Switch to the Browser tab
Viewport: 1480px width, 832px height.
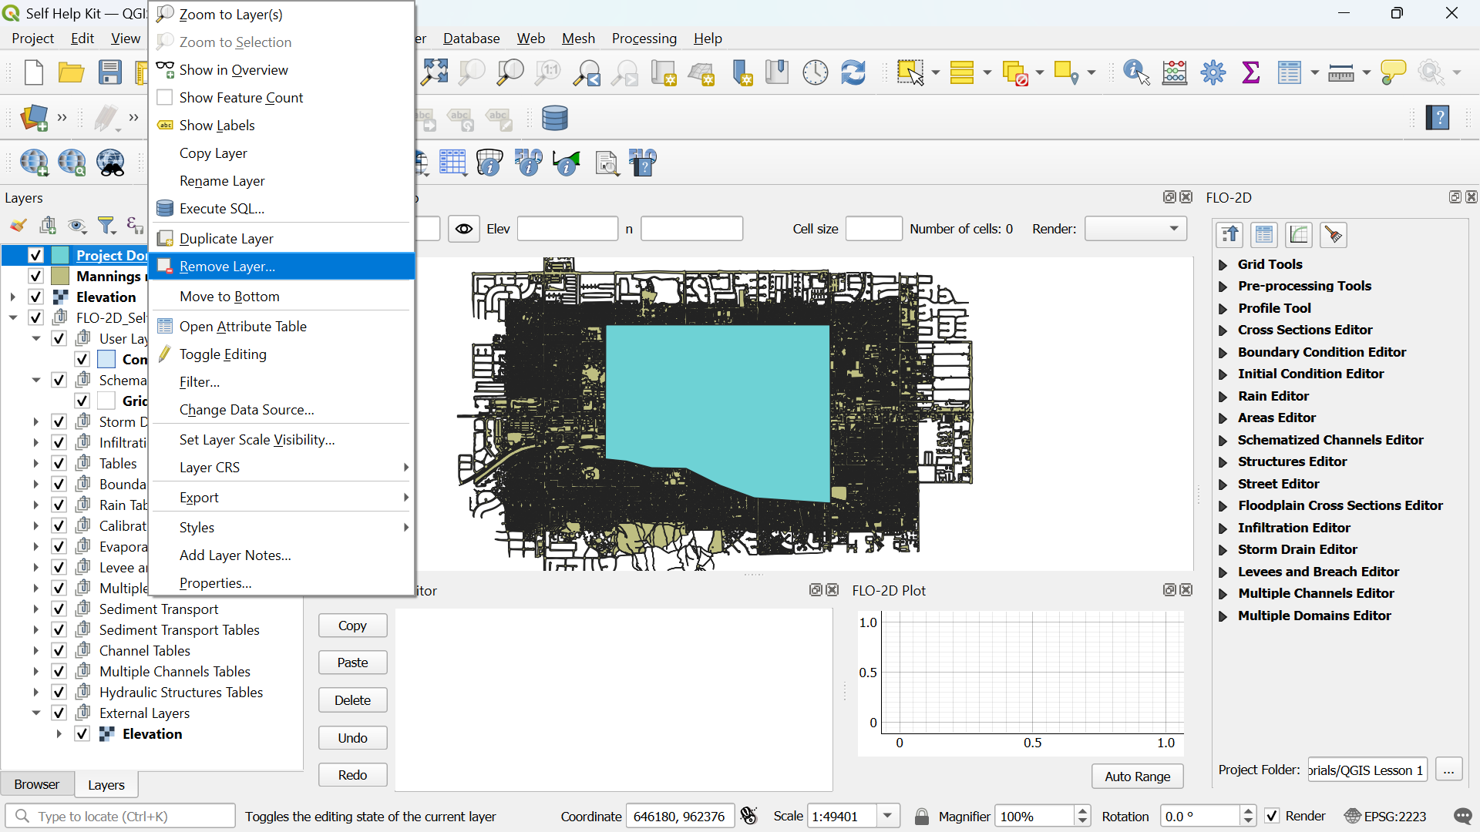[x=36, y=784]
